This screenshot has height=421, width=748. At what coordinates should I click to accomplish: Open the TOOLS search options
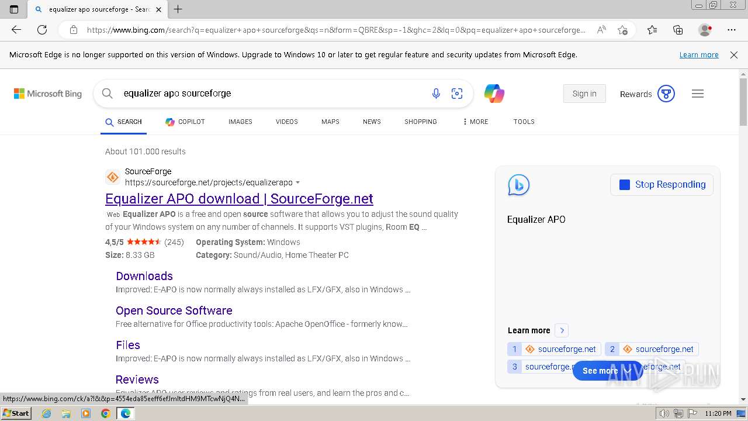(524, 122)
